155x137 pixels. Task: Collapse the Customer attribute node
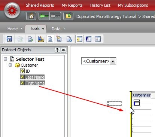10,65
